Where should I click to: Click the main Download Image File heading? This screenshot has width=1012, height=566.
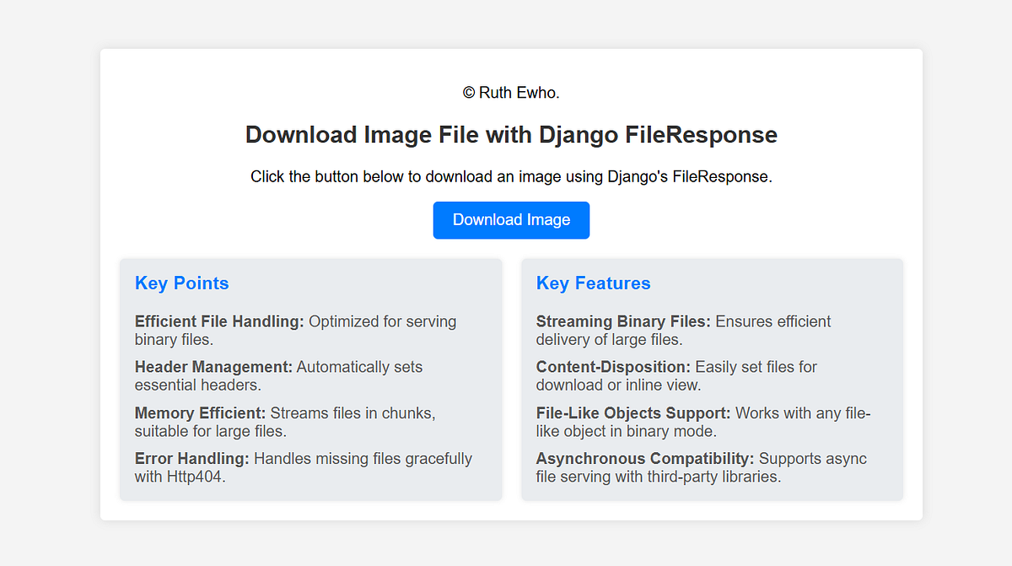[x=510, y=134]
